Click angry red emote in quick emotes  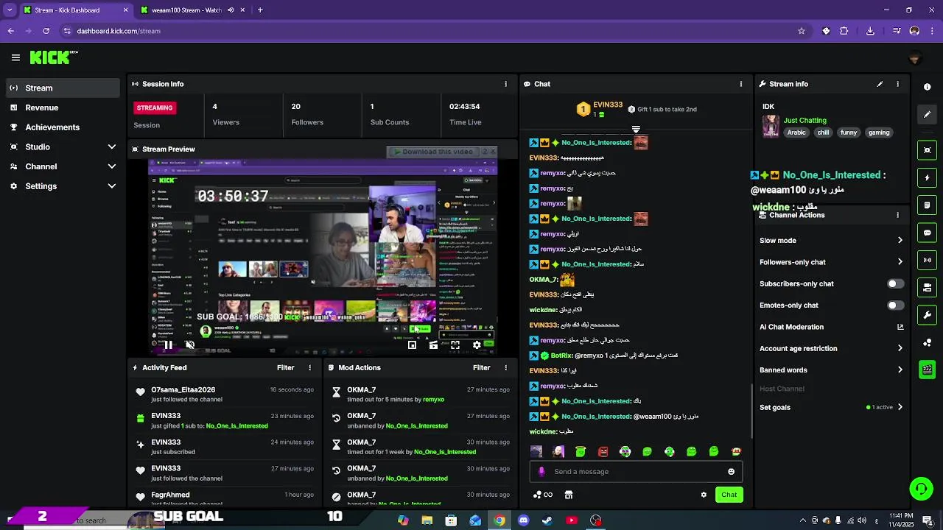pos(603,451)
